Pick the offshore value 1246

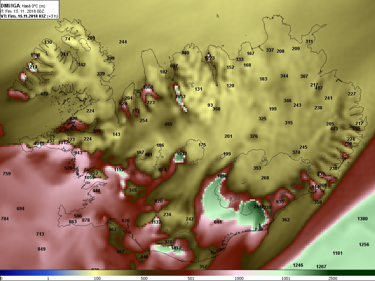coord(298,265)
